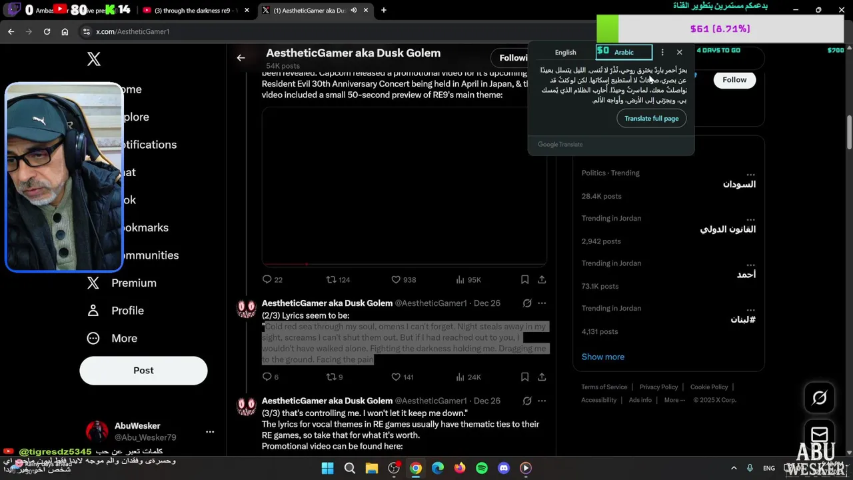This screenshot has width=853, height=480.
Task: Go back in Chrome browser
Action: [11, 31]
